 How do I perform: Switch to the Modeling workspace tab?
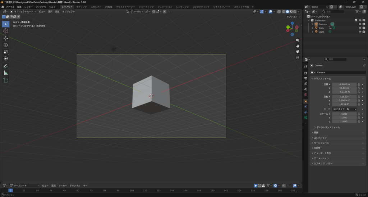pyautogui.click(x=81, y=7)
